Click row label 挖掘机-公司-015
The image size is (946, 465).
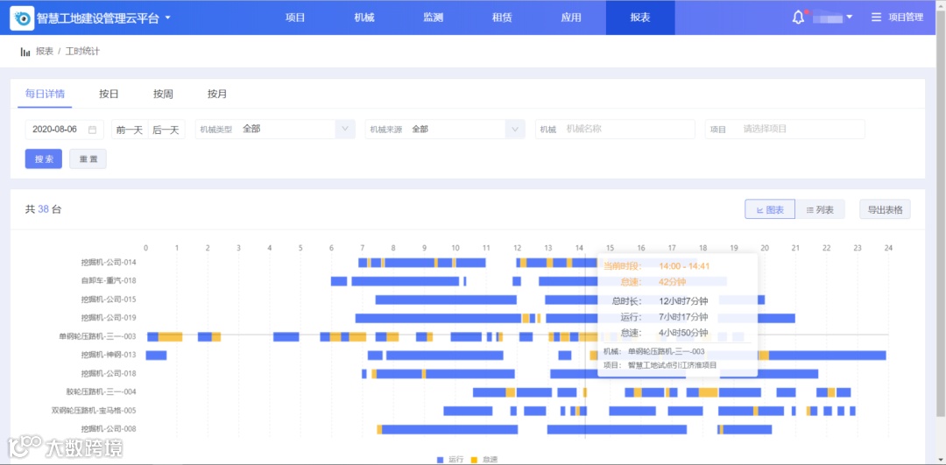tap(109, 299)
